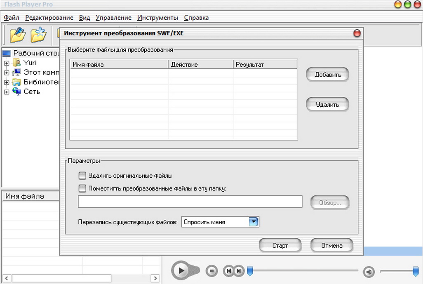Expand the Yuri tree node

click(x=7, y=63)
